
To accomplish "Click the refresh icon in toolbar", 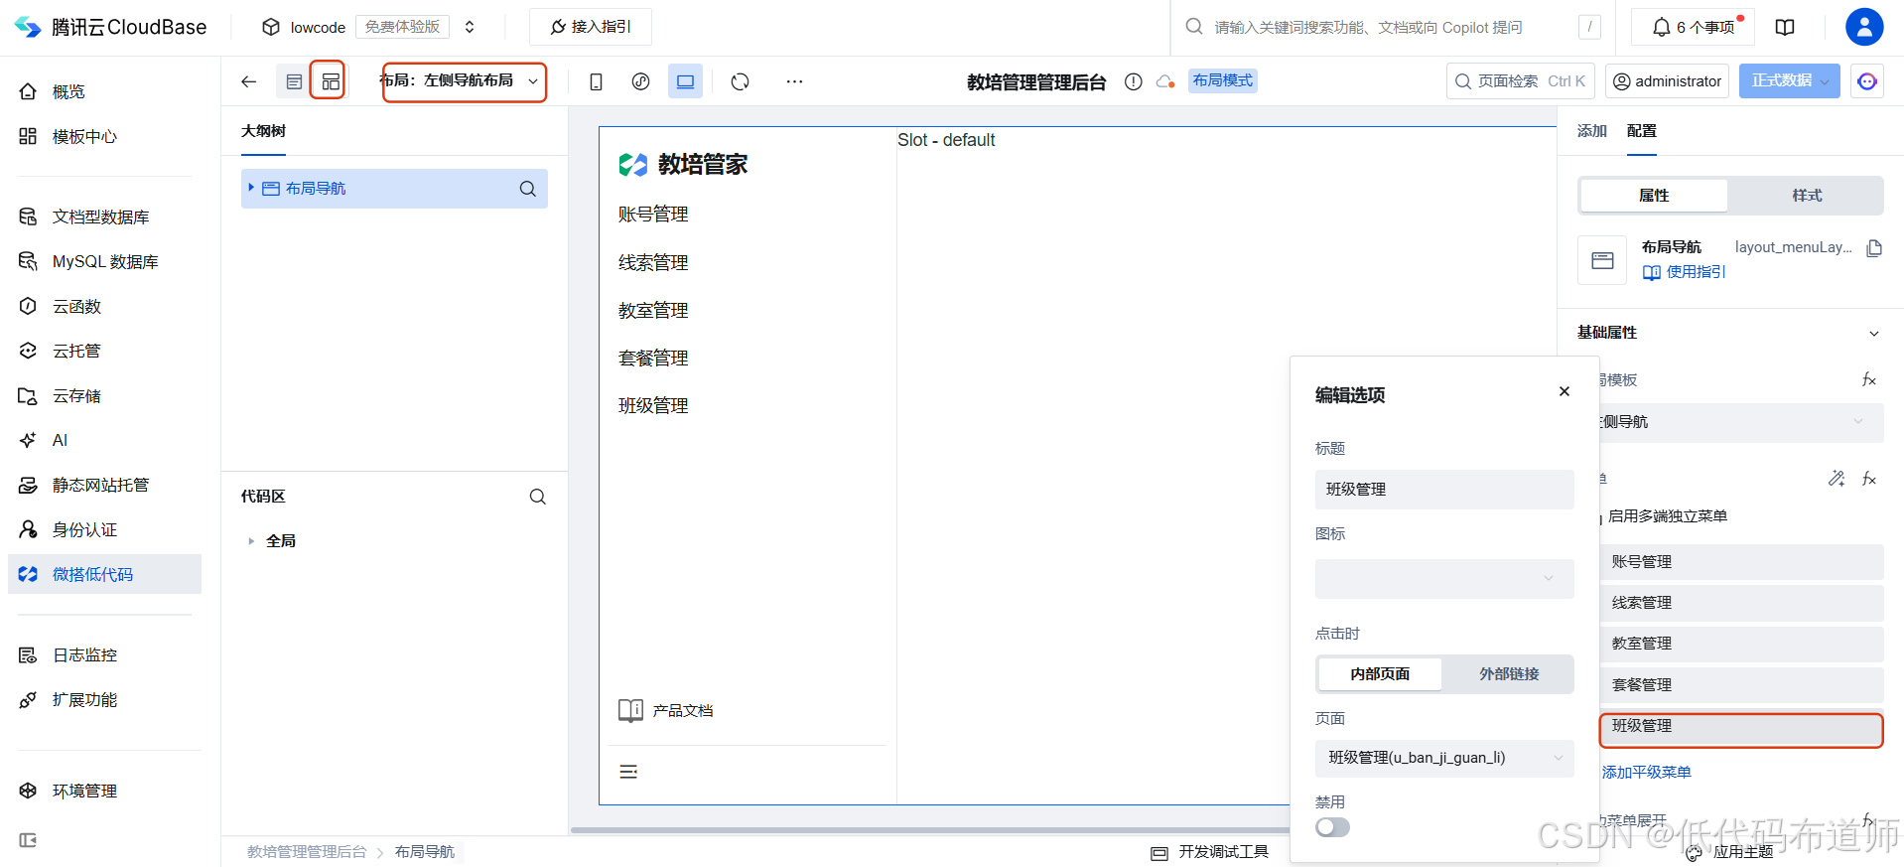I will [x=740, y=81].
